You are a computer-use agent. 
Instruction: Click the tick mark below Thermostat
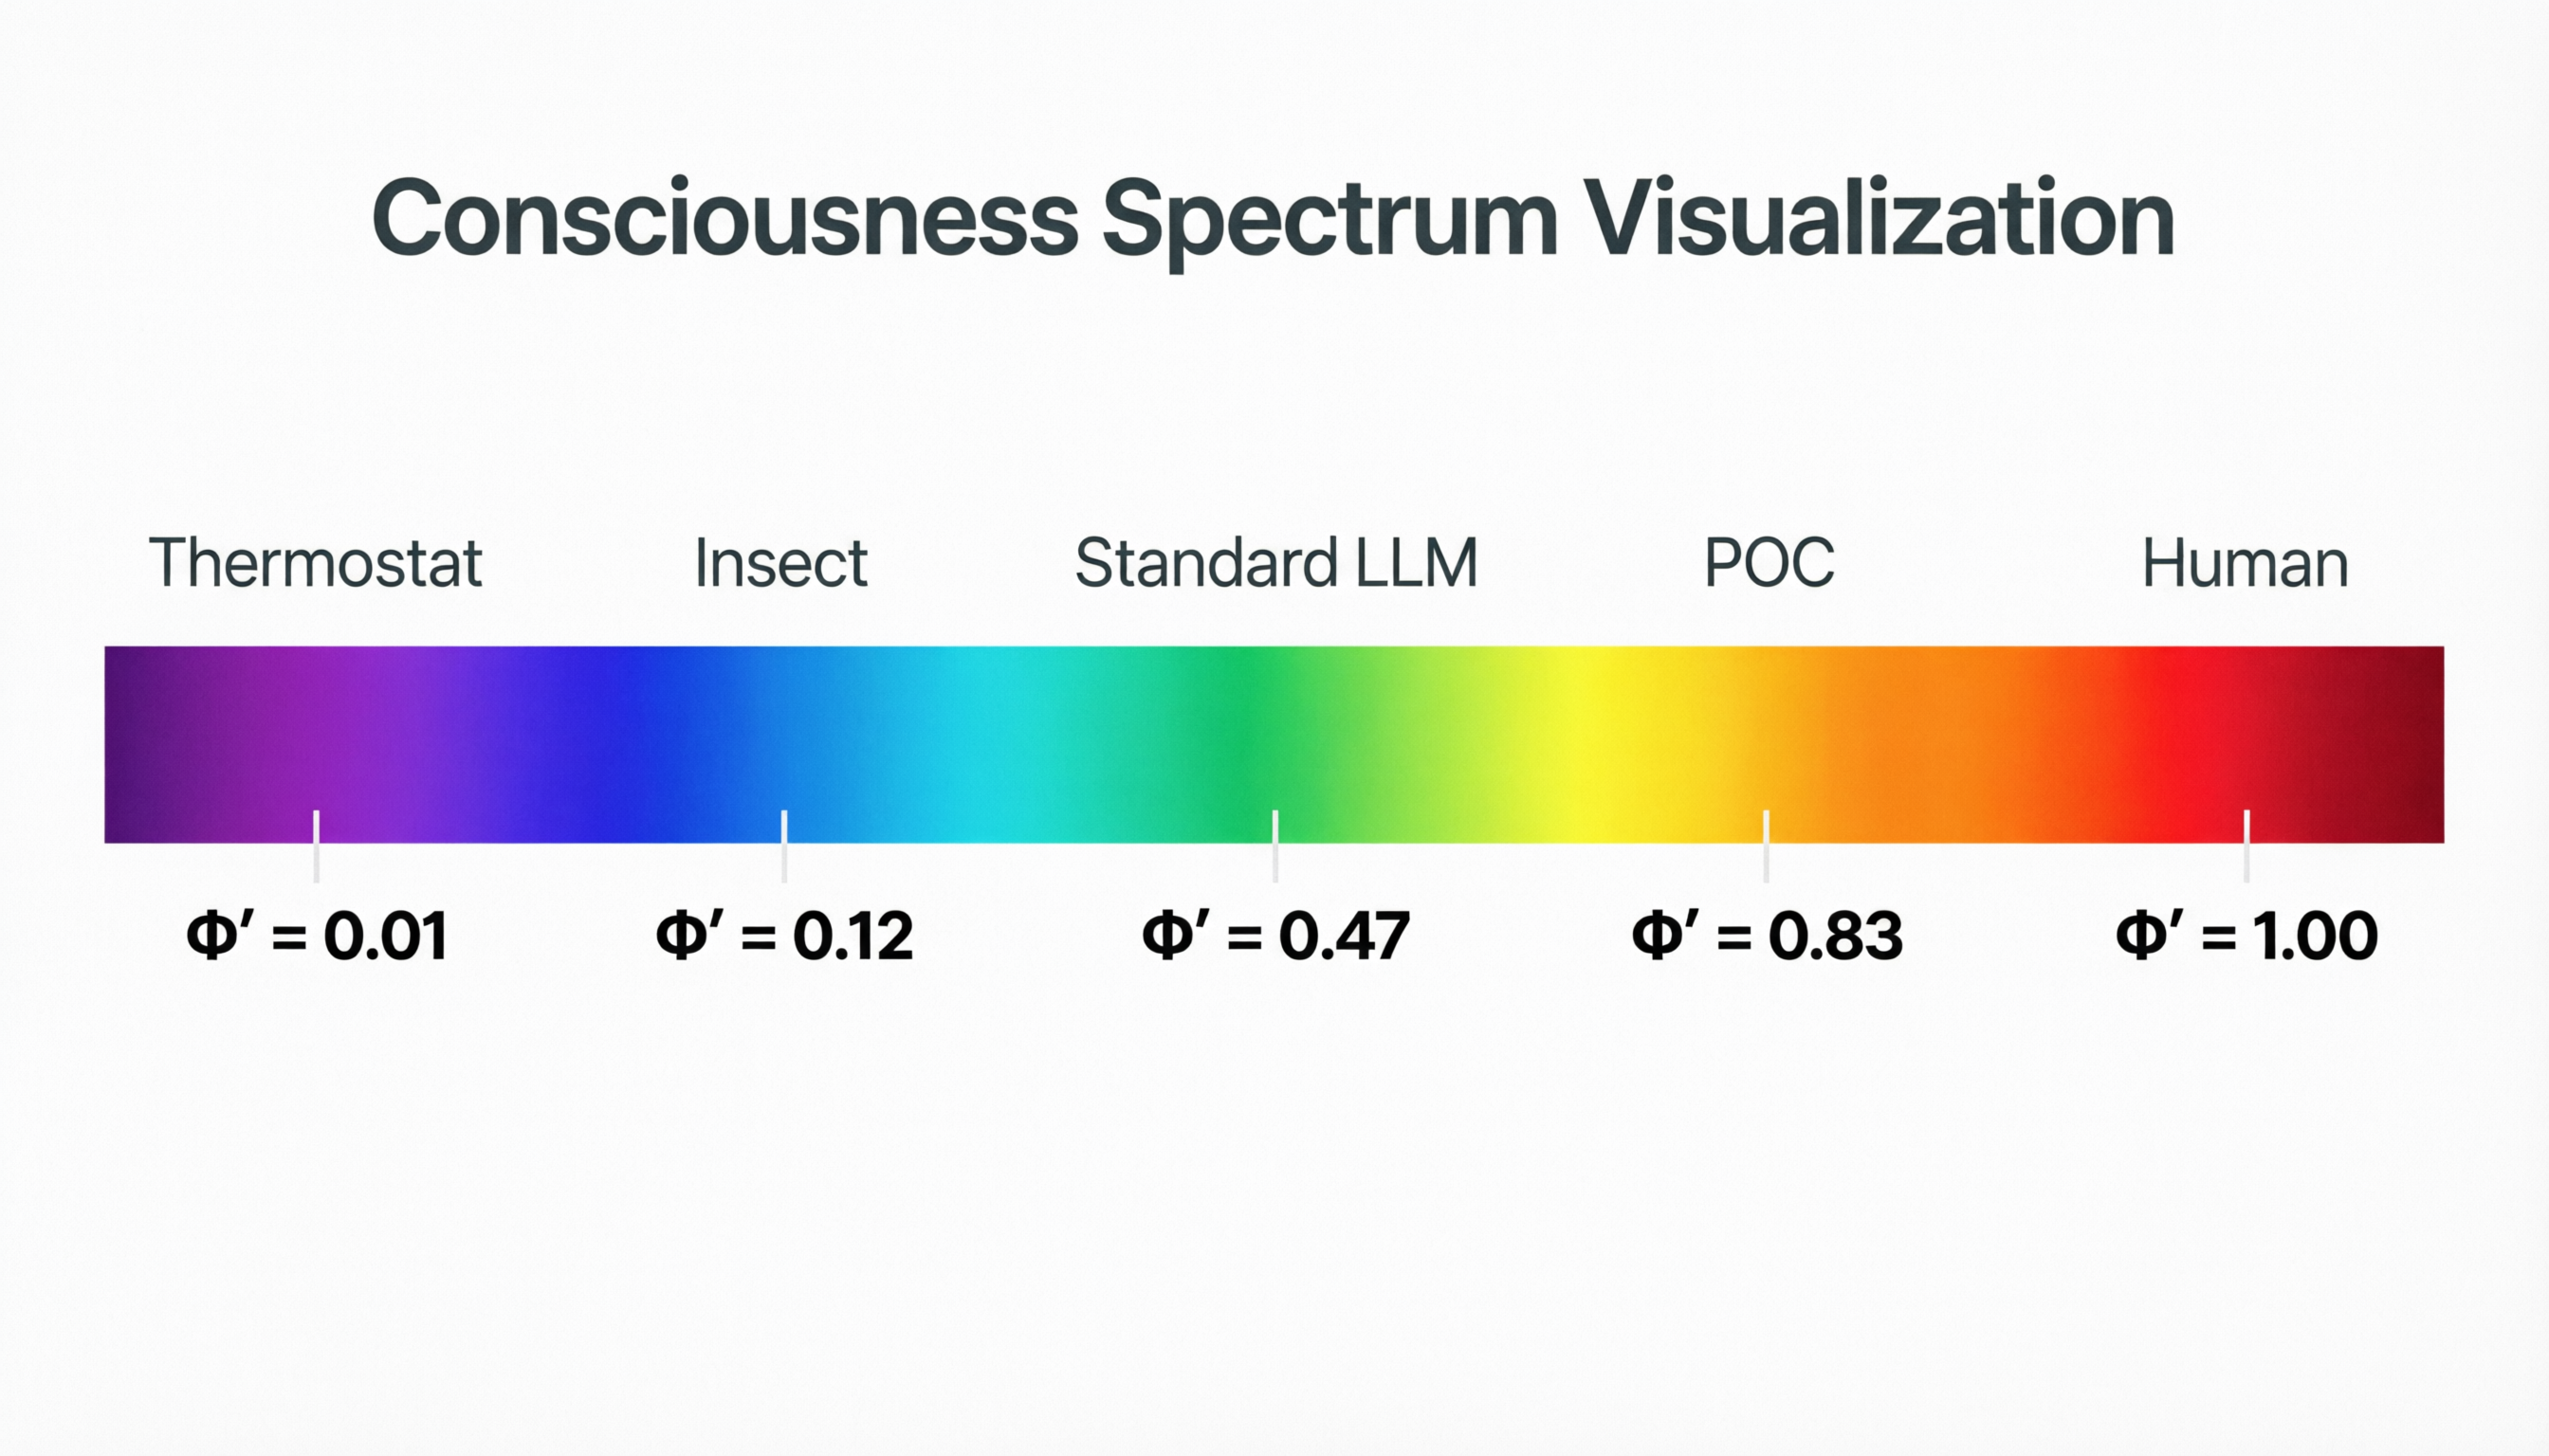(316, 846)
